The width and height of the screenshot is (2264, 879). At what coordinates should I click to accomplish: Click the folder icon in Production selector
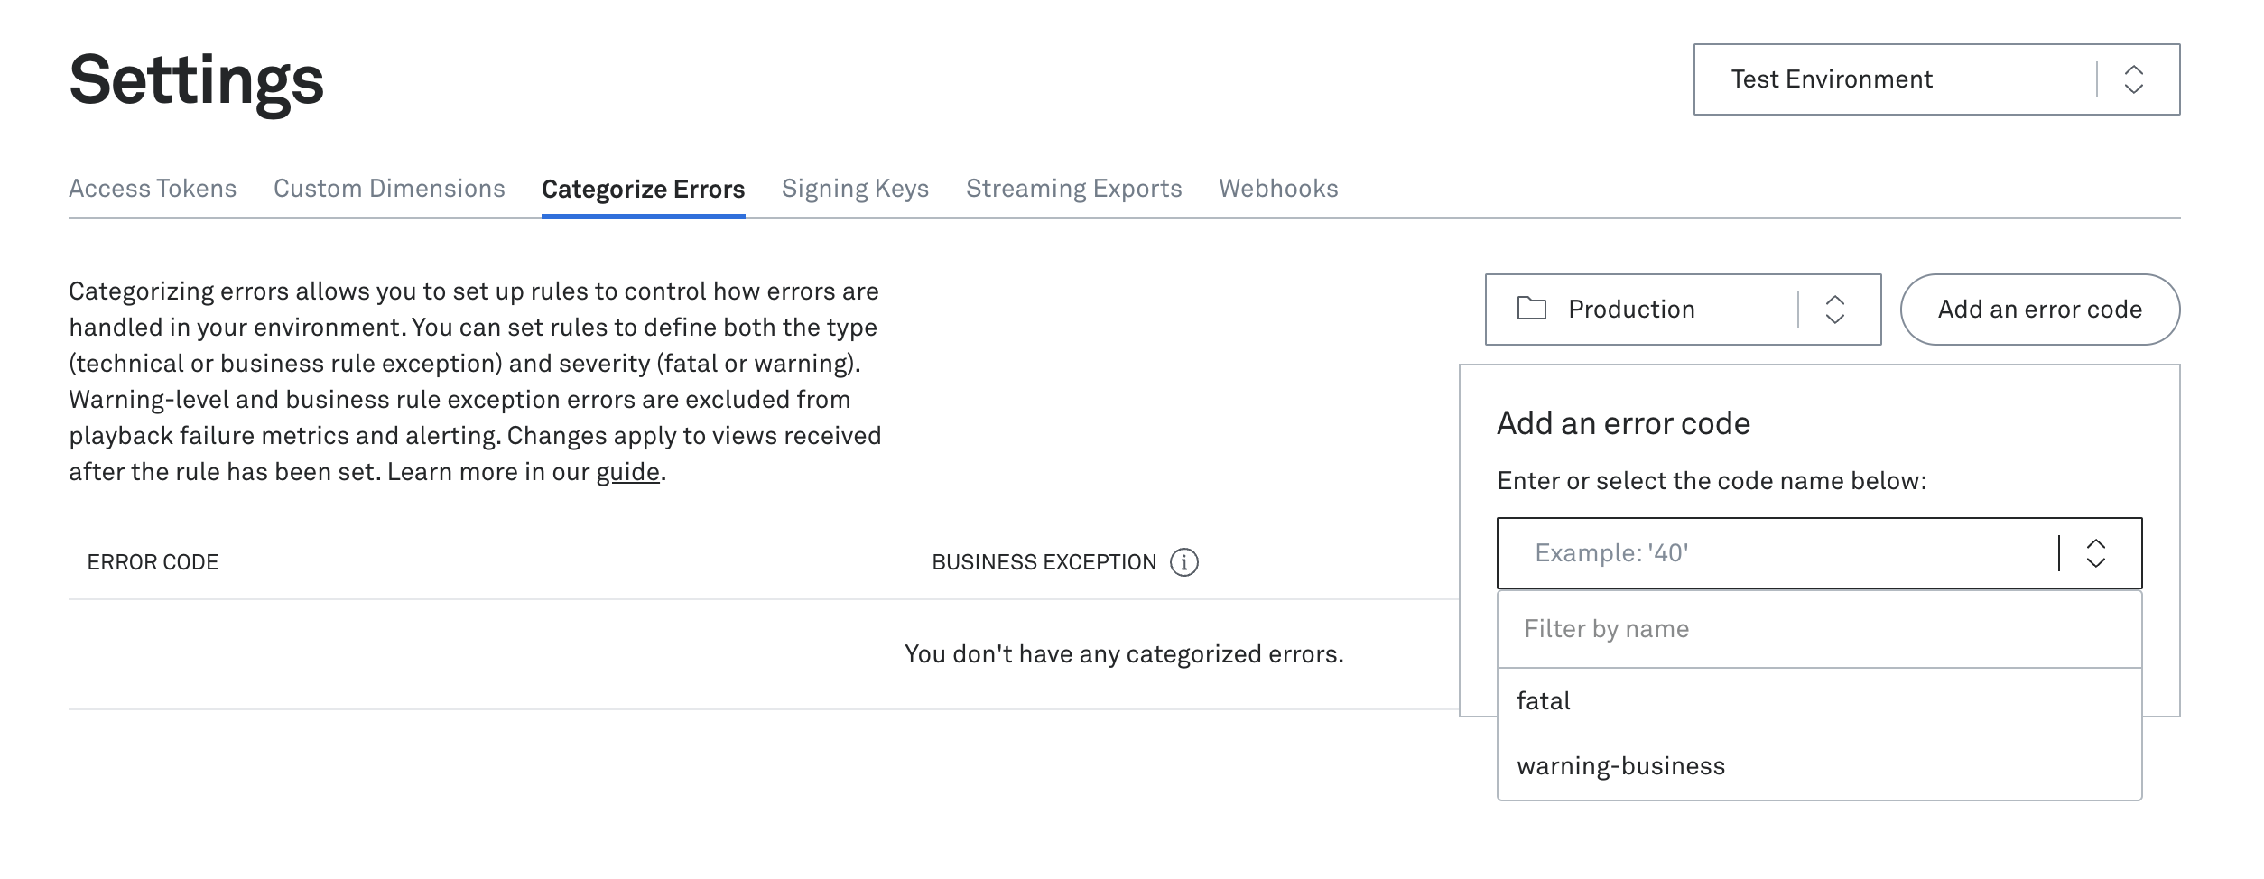click(x=1531, y=309)
